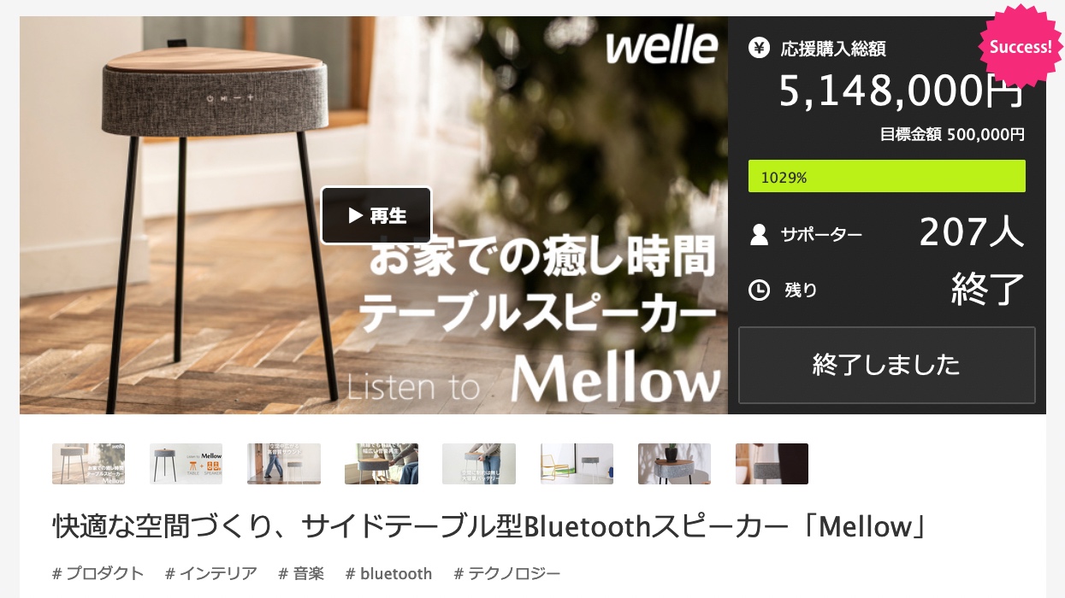The height and width of the screenshot is (598, 1065).
Task: Select the first welle thumbnail image
Action: click(89, 464)
